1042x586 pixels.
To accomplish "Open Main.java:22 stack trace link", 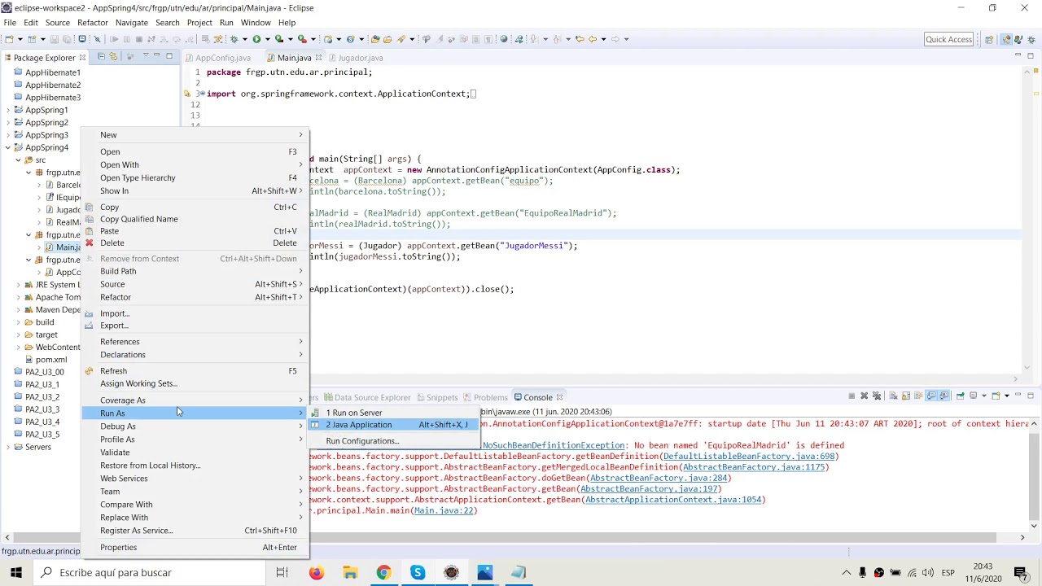I will (x=444, y=510).
